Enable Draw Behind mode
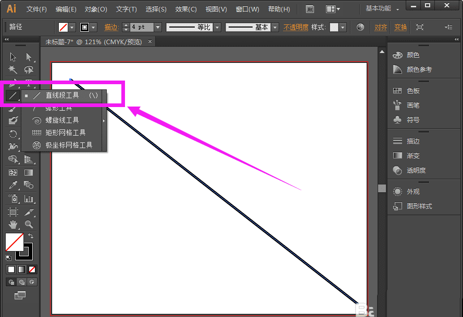Viewport: 463px width, 317px height. [21, 282]
